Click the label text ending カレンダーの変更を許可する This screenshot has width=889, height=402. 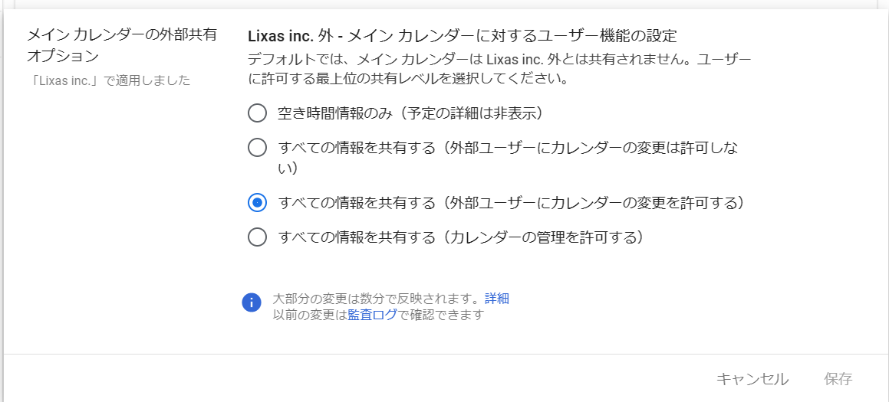point(510,202)
